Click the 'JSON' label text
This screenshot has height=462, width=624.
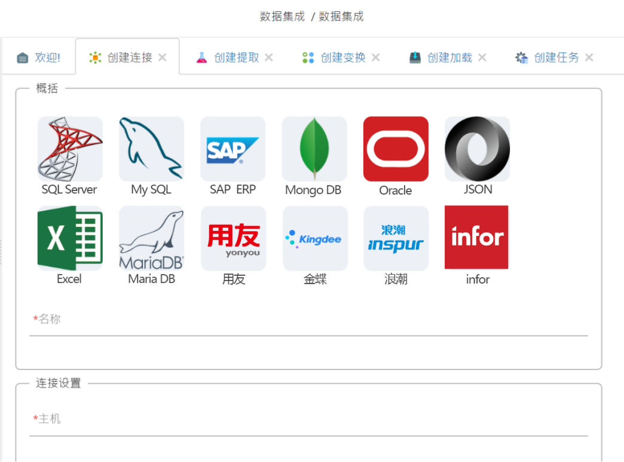point(478,190)
